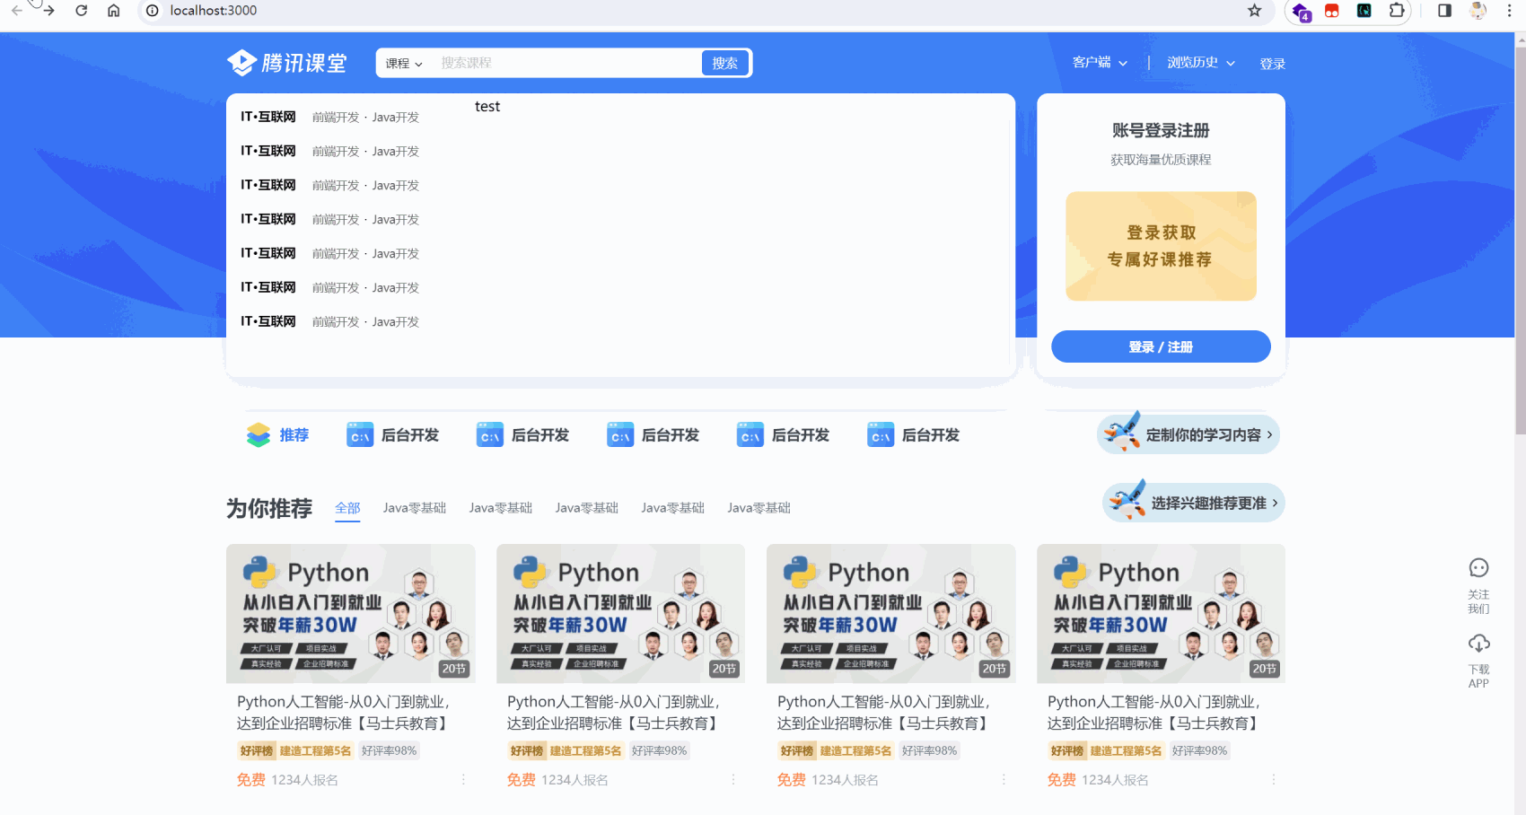
Task: Click the red browser extension icon
Action: (1332, 11)
